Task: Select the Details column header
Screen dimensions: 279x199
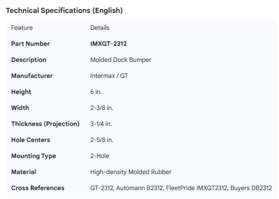Action: tap(100, 28)
